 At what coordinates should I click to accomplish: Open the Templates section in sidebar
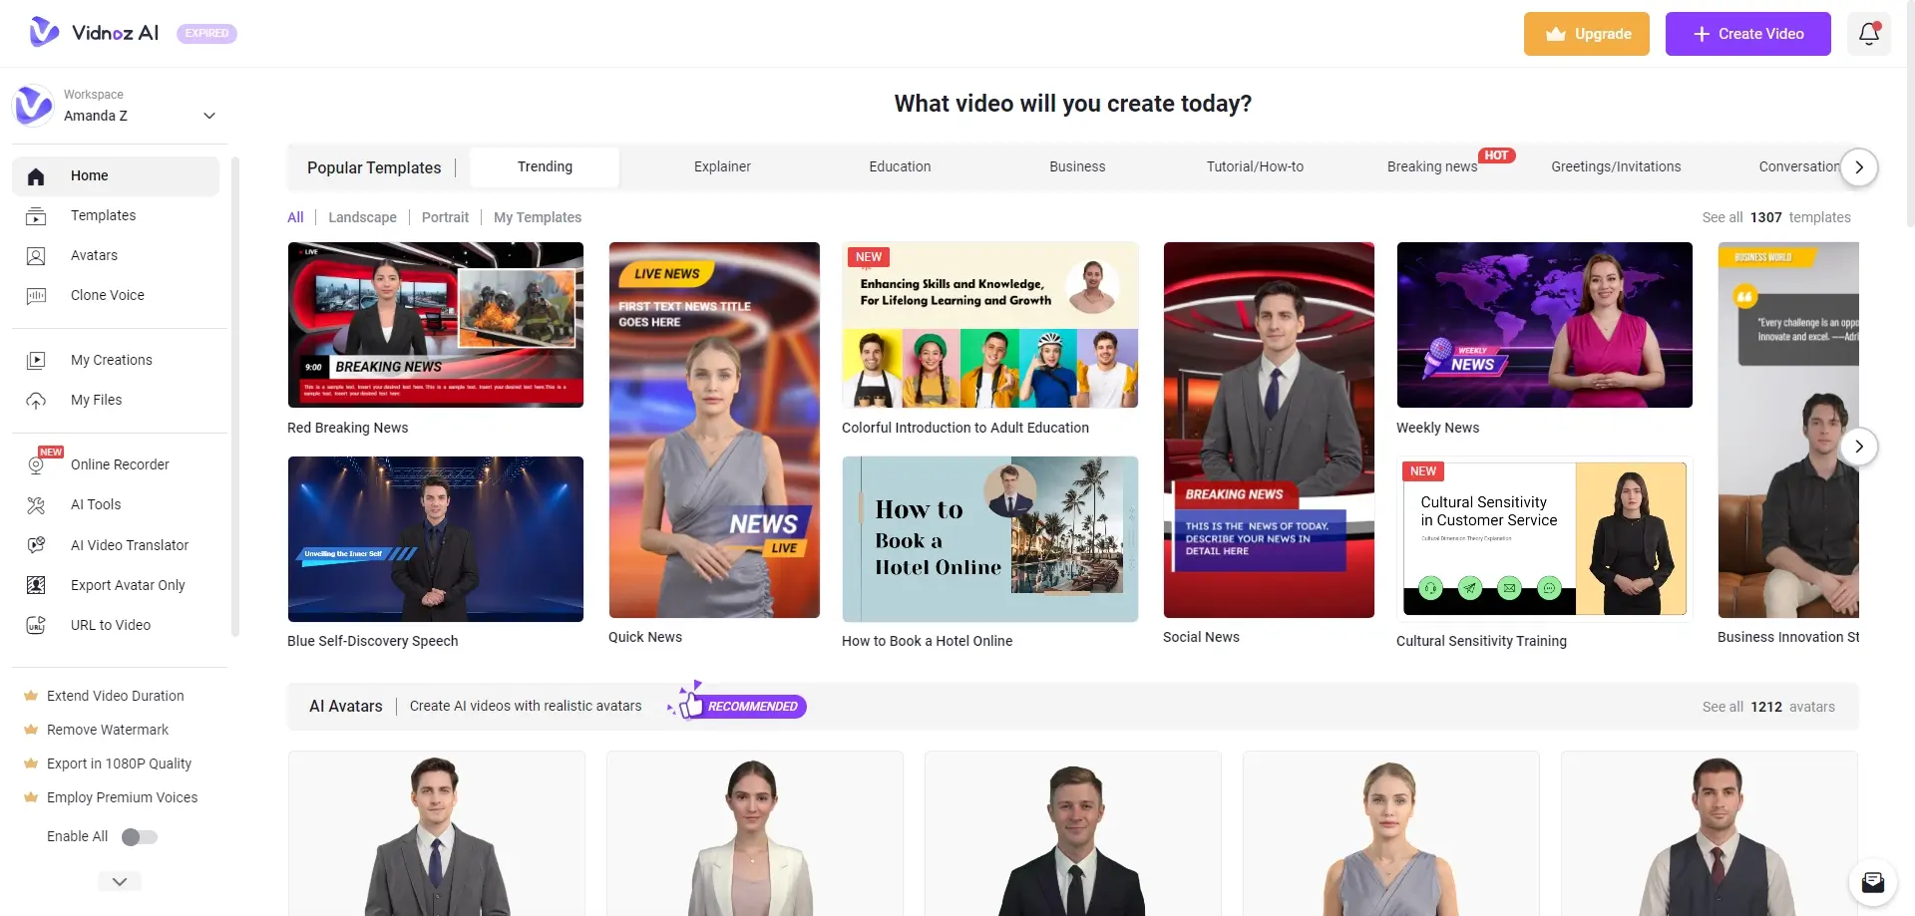pyautogui.click(x=103, y=215)
